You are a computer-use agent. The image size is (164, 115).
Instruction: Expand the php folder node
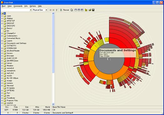click(2, 96)
